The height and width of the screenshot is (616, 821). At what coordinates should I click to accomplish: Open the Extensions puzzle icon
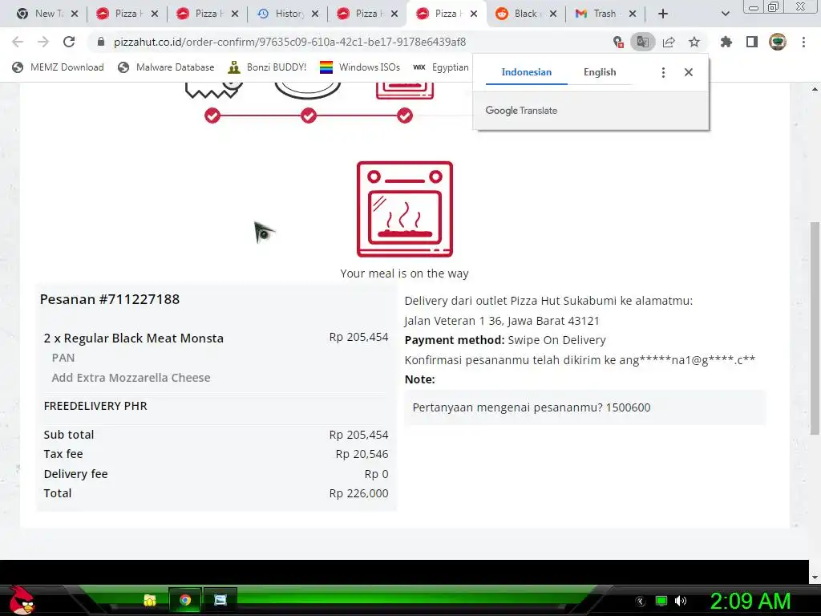[x=726, y=42]
